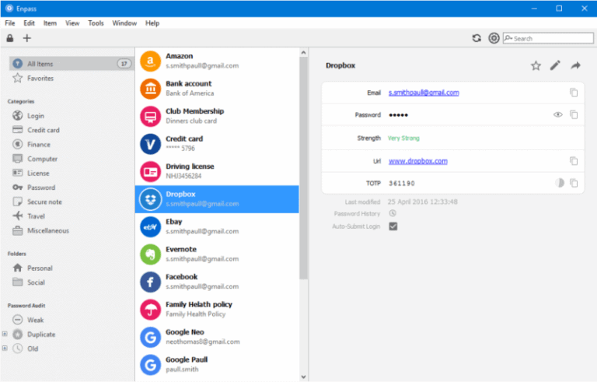
Task: Select the Evernote item icon
Action: 150,254
